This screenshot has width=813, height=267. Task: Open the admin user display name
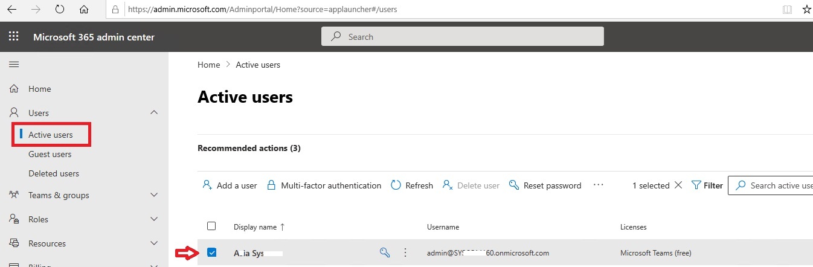258,253
